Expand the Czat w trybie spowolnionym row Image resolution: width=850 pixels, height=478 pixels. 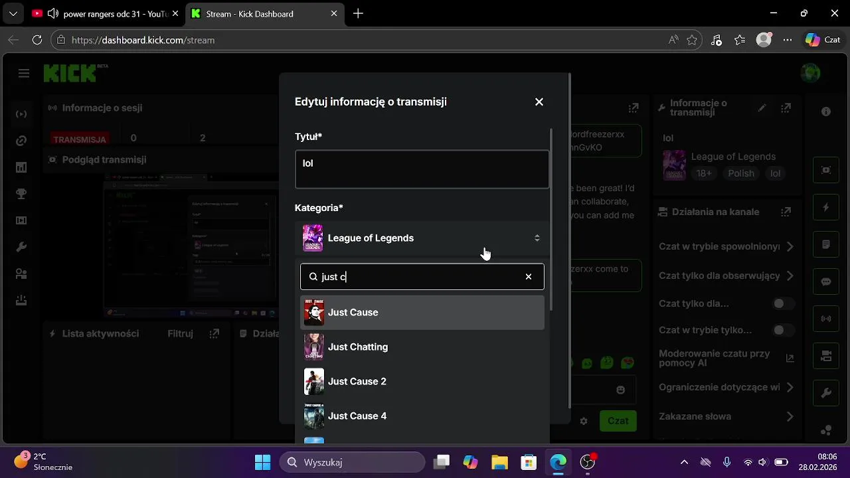pos(726,246)
